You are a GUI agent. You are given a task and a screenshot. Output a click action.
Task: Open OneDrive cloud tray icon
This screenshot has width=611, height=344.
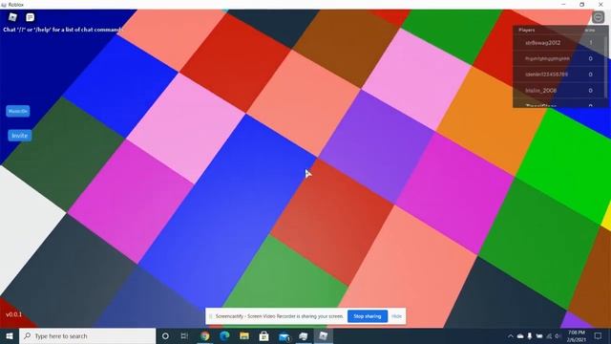pos(520,335)
